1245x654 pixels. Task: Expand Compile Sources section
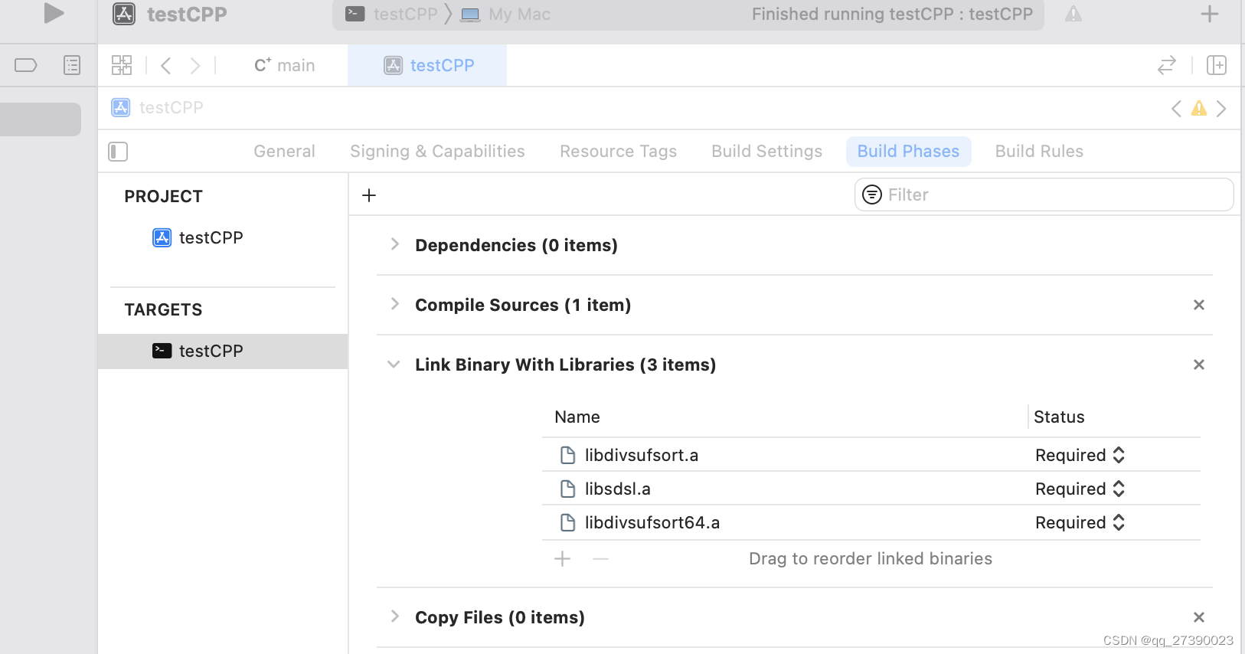(x=394, y=304)
